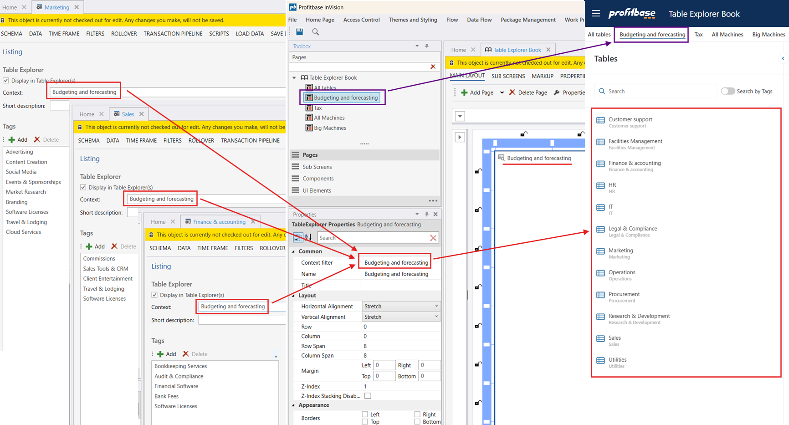
Task: Toggle the Search by Tags switch
Action: pyautogui.click(x=728, y=91)
